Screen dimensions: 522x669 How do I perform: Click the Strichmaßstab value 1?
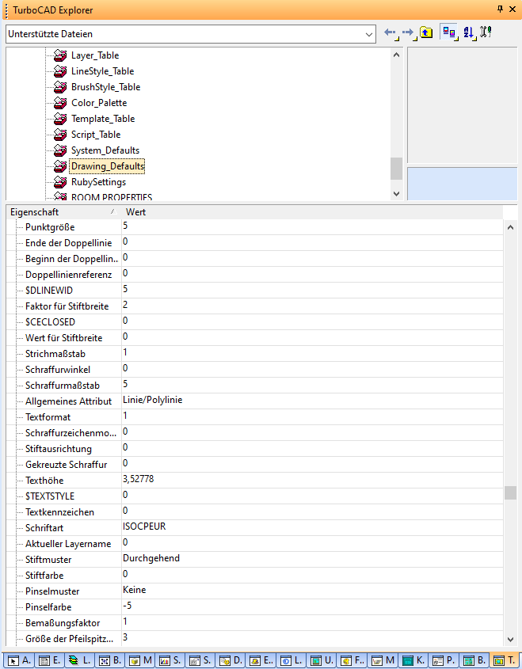click(125, 352)
